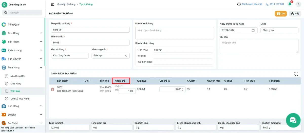Open the Kho trả hàng dropdown
Viewport: 304px width, 133px height.
(x=70, y=56)
